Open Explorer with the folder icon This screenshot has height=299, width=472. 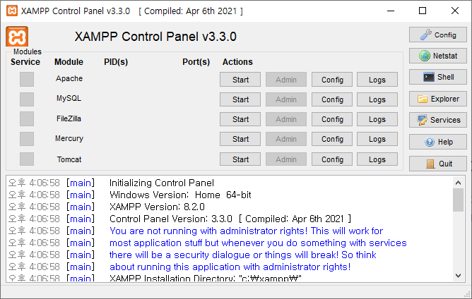(x=437, y=99)
